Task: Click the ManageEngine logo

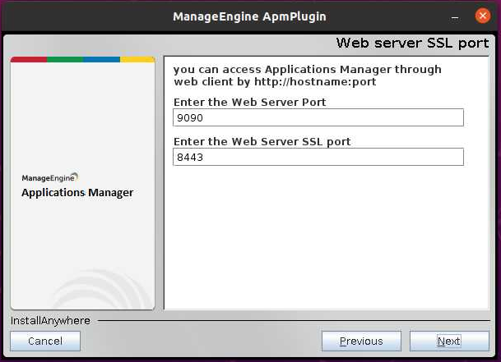Action: (50, 177)
